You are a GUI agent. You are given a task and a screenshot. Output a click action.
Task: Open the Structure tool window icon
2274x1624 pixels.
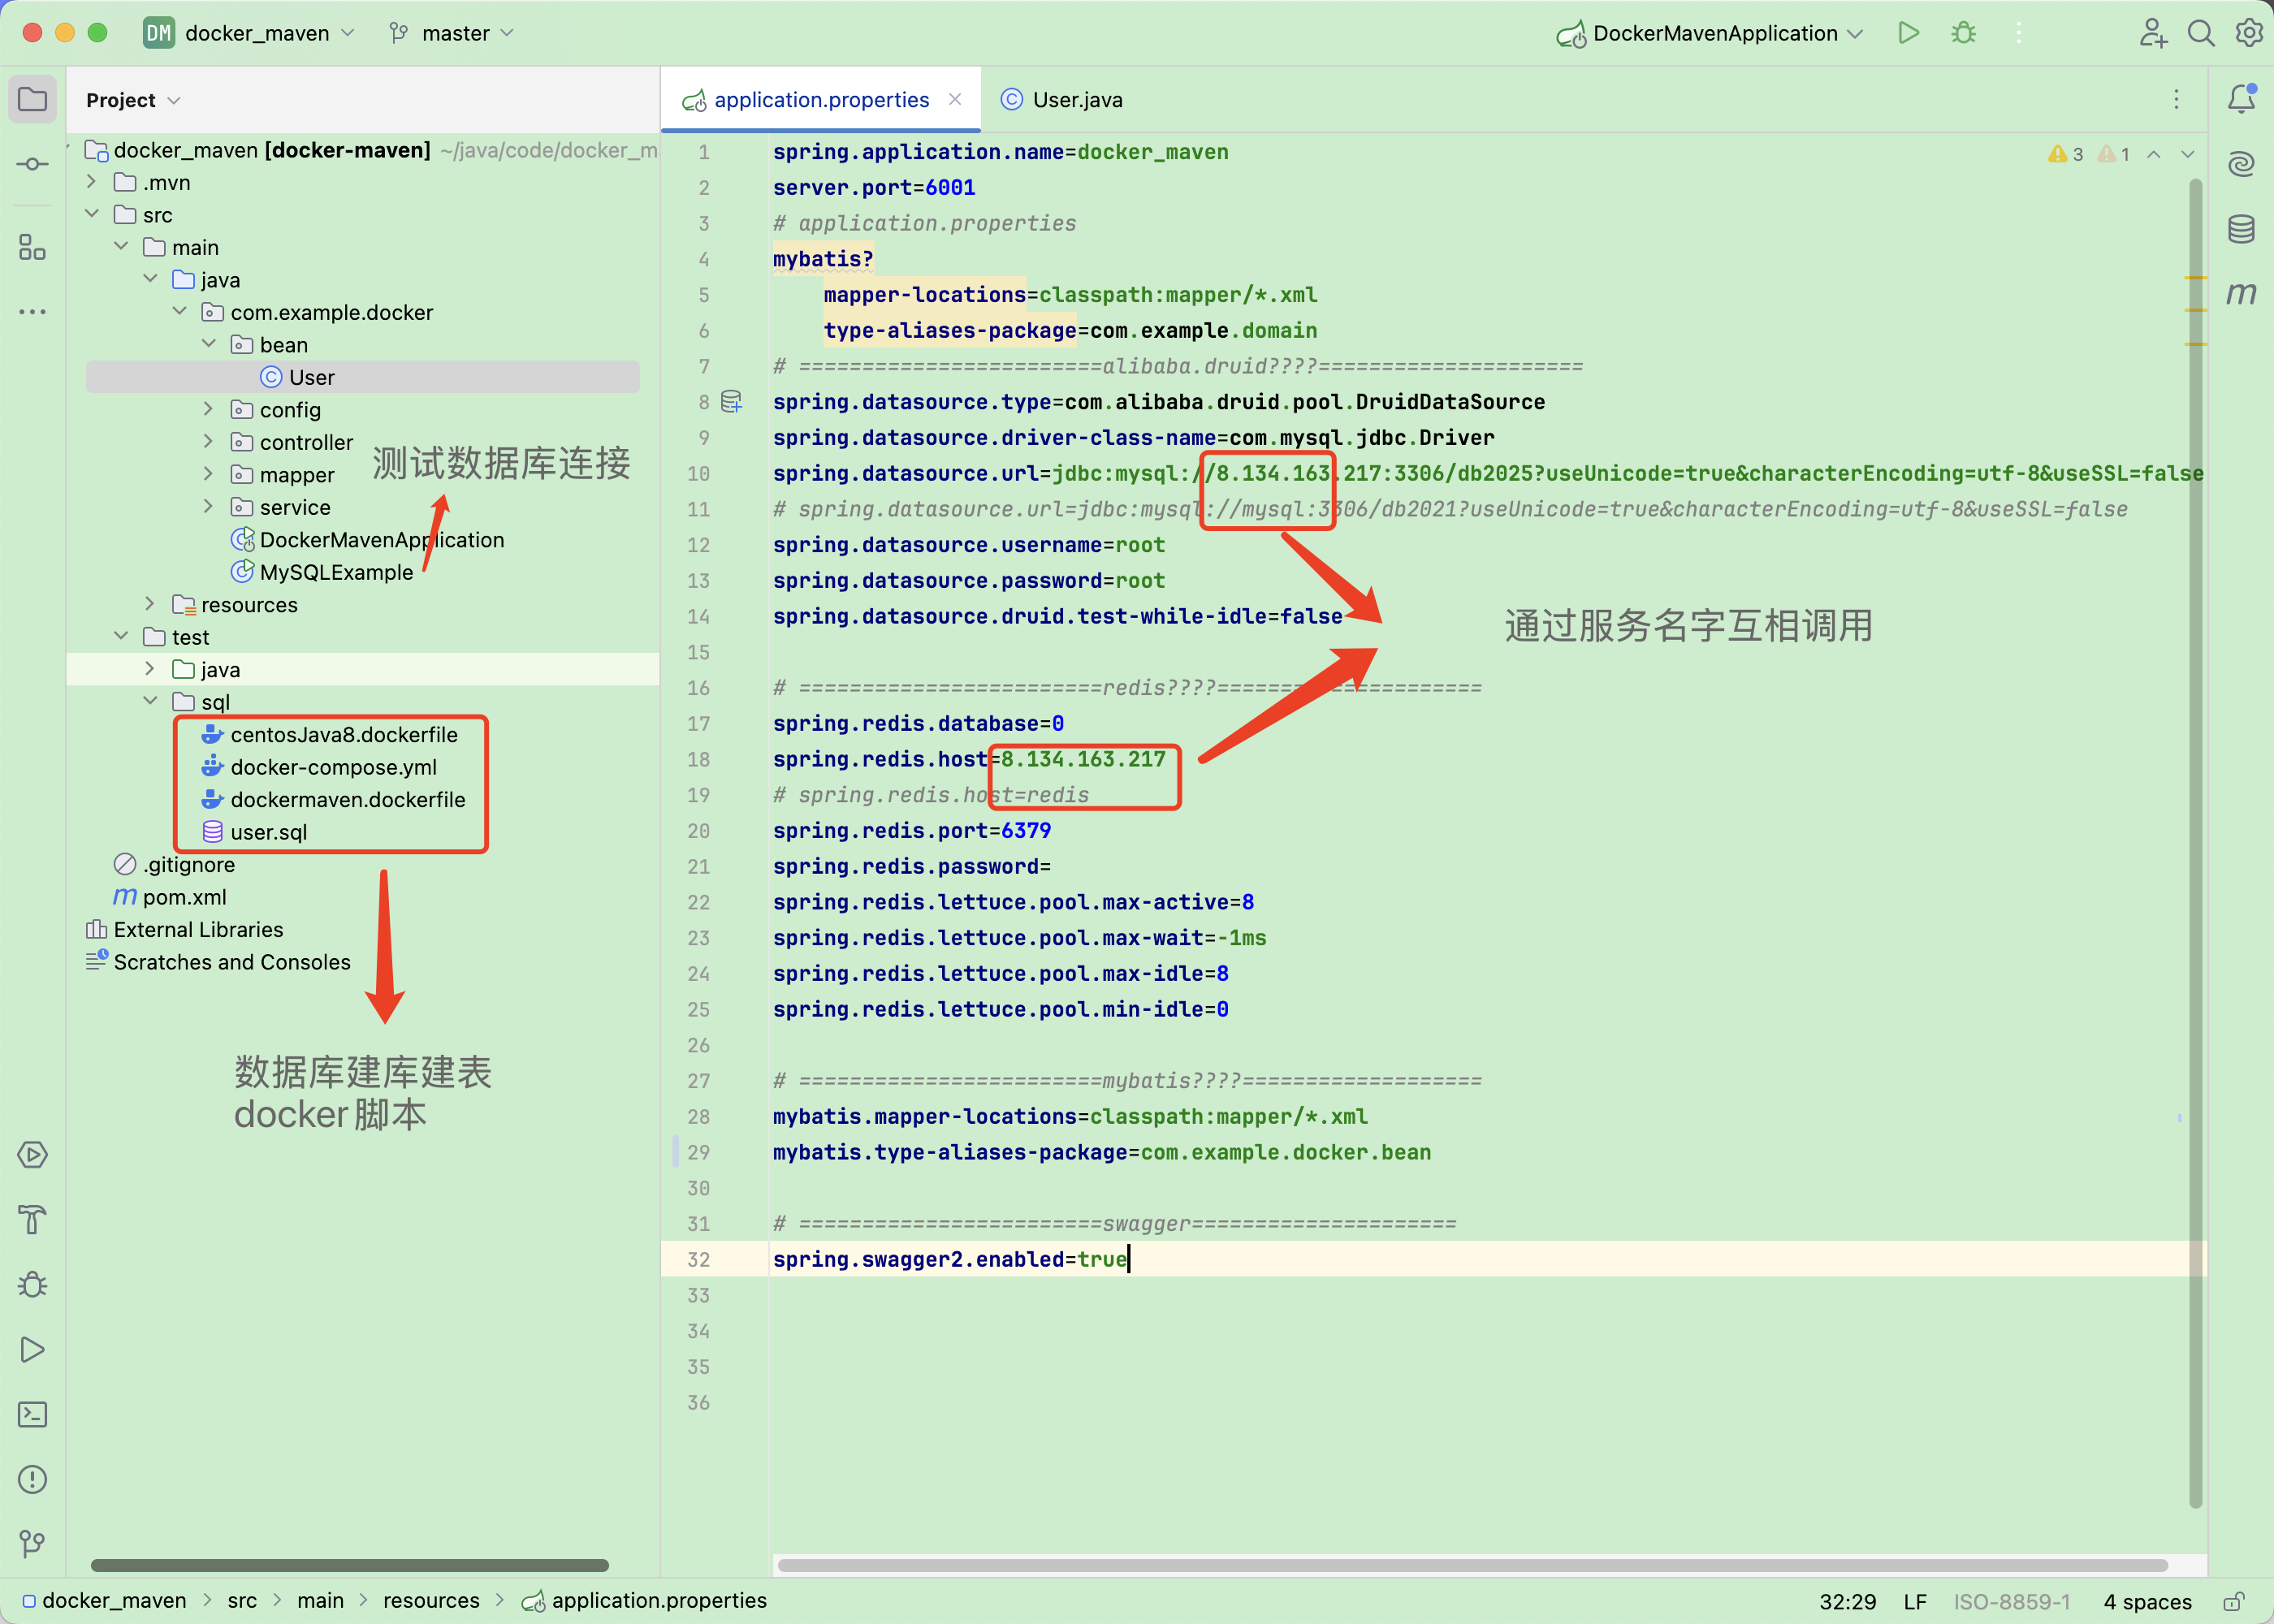click(x=32, y=247)
